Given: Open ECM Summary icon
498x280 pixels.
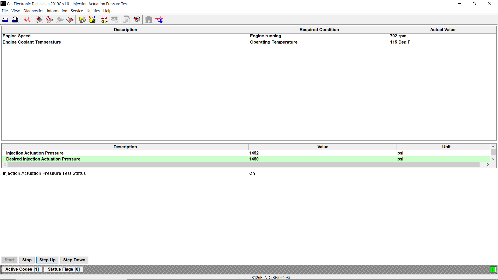Looking at the screenshot, I should coord(82,20).
